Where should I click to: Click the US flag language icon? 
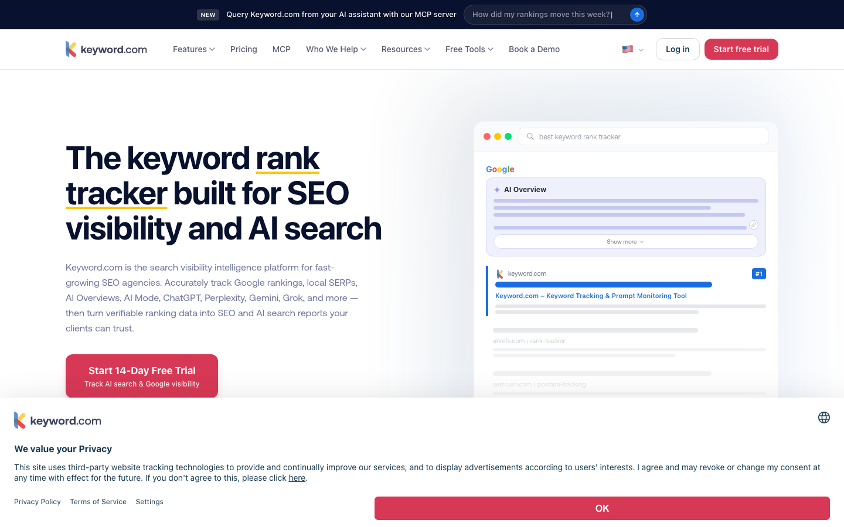click(628, 49)
